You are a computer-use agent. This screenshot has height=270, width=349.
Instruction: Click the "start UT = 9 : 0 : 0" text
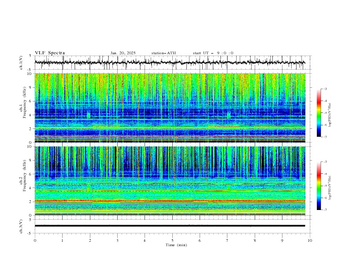coord(213,53)
